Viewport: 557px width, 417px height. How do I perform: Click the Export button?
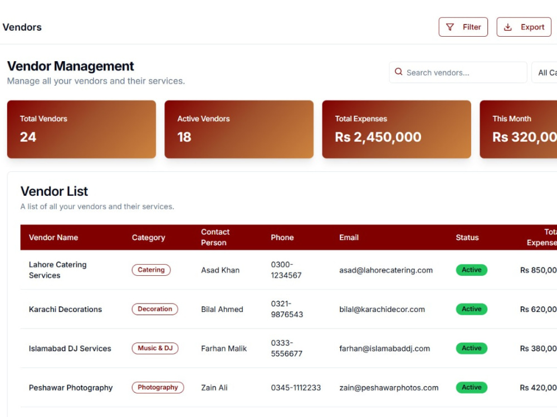click(x=524, y=27)
